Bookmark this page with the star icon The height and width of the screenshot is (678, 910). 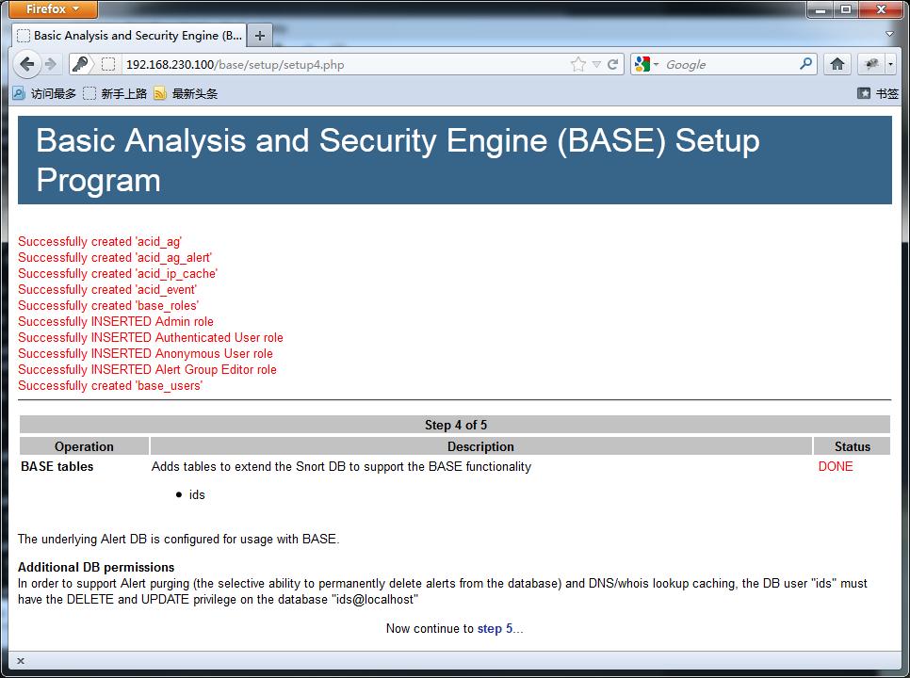[578, 64]
